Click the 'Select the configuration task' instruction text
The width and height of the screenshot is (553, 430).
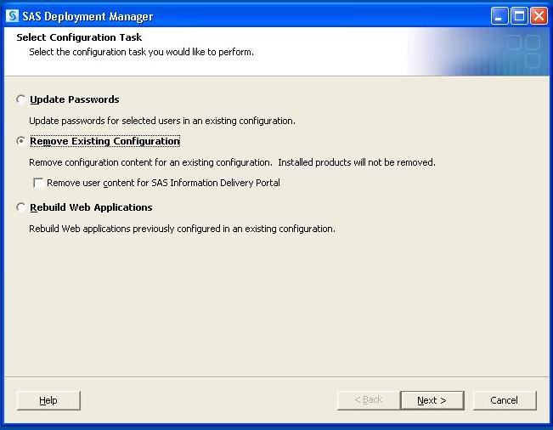pos(141,52)
